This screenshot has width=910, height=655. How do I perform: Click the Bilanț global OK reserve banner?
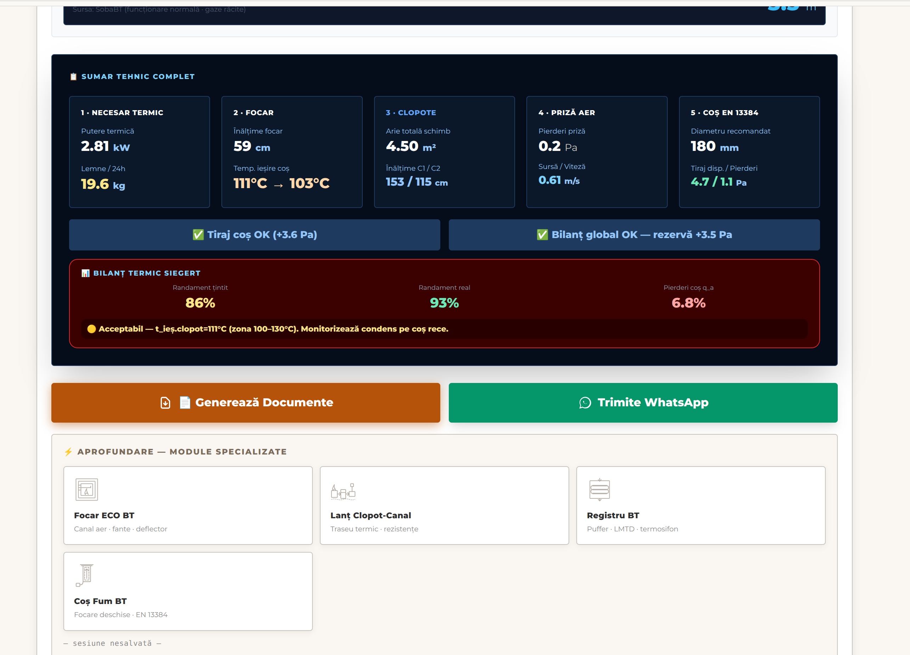pos(634,235)
